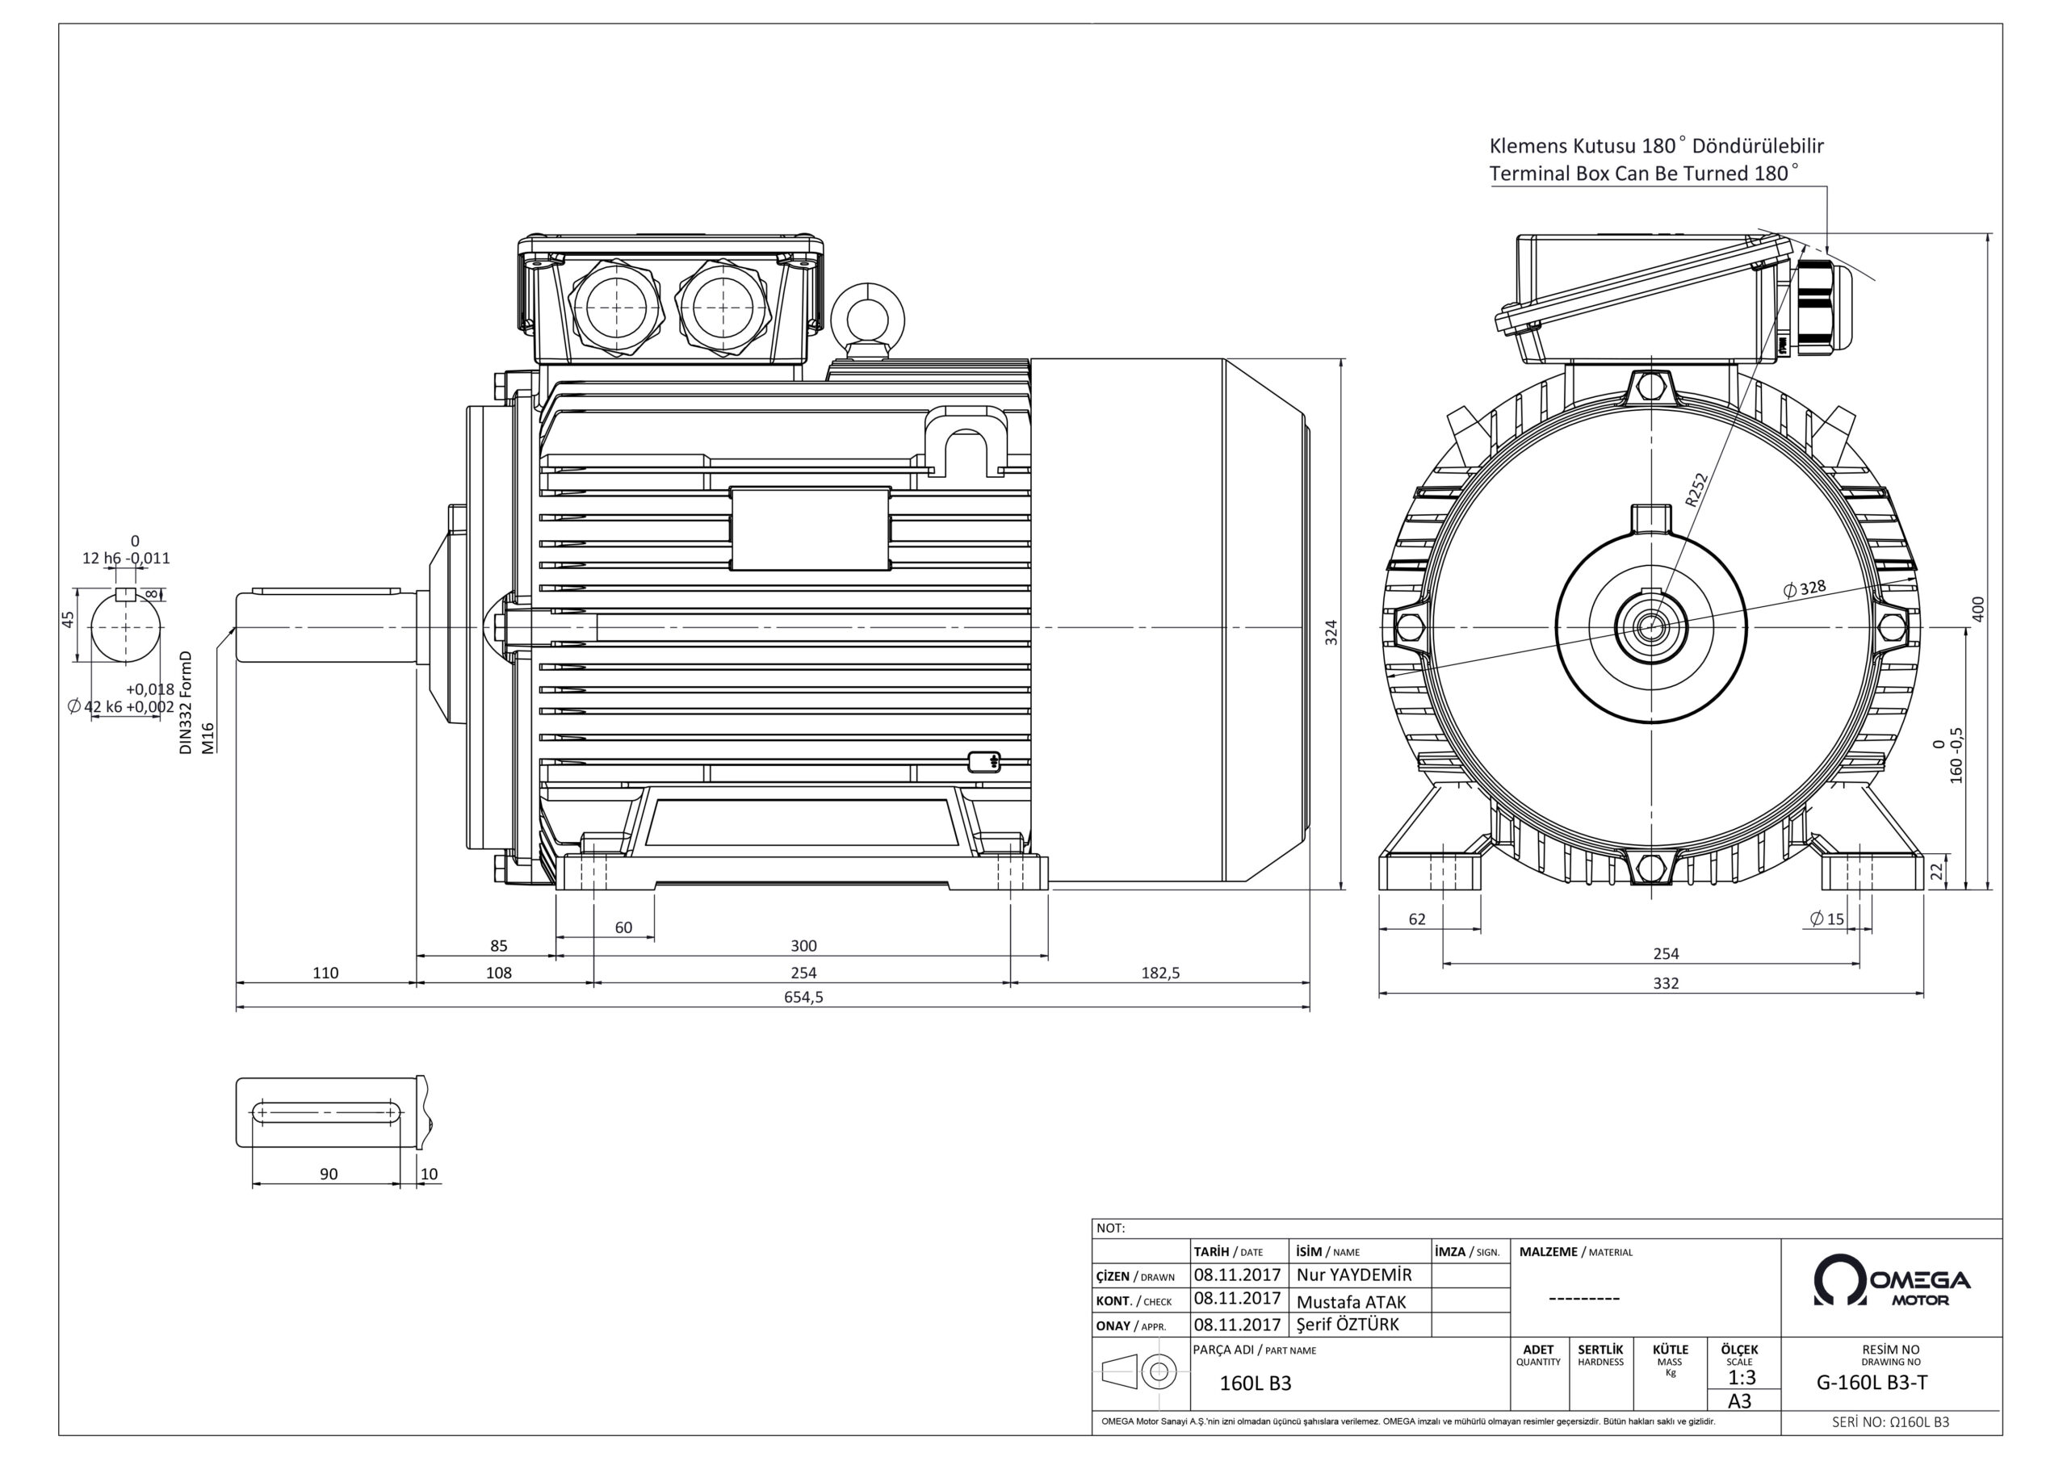Click the nameplate rectangle on motor body
The width and height of the screenshot is (2067, 1461).
click(809, 529)
